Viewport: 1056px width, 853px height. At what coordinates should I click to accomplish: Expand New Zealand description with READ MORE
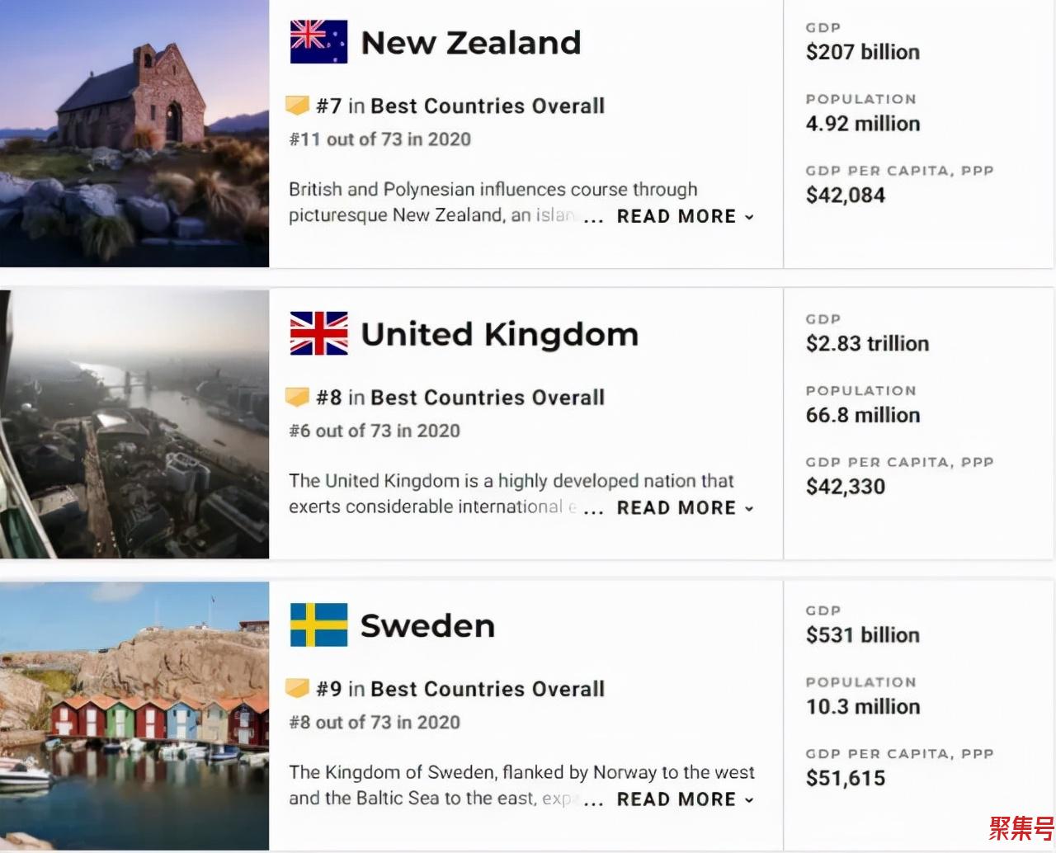click(685, 216)
